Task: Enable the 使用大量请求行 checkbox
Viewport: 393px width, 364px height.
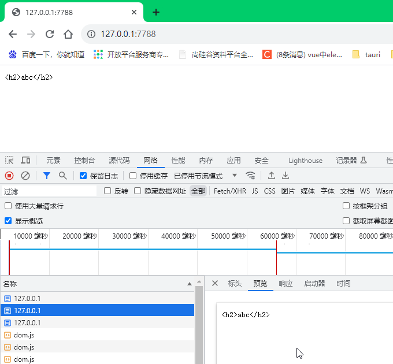Action: click(x=8, y=206)
